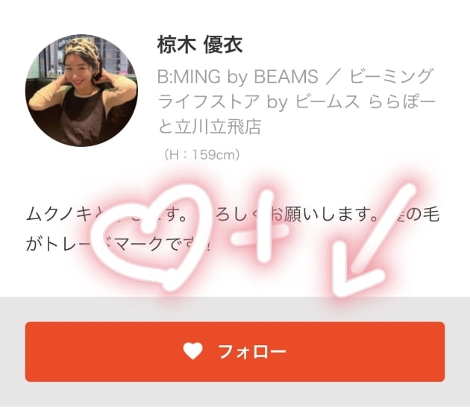Tap the フォロー label text
The image size is (470, 416).
[x=252, y=352]
